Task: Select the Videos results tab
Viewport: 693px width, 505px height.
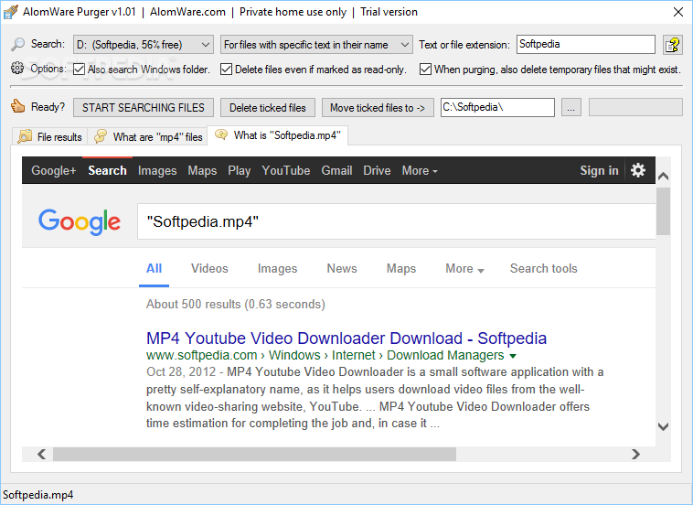Action: [209, 268]
